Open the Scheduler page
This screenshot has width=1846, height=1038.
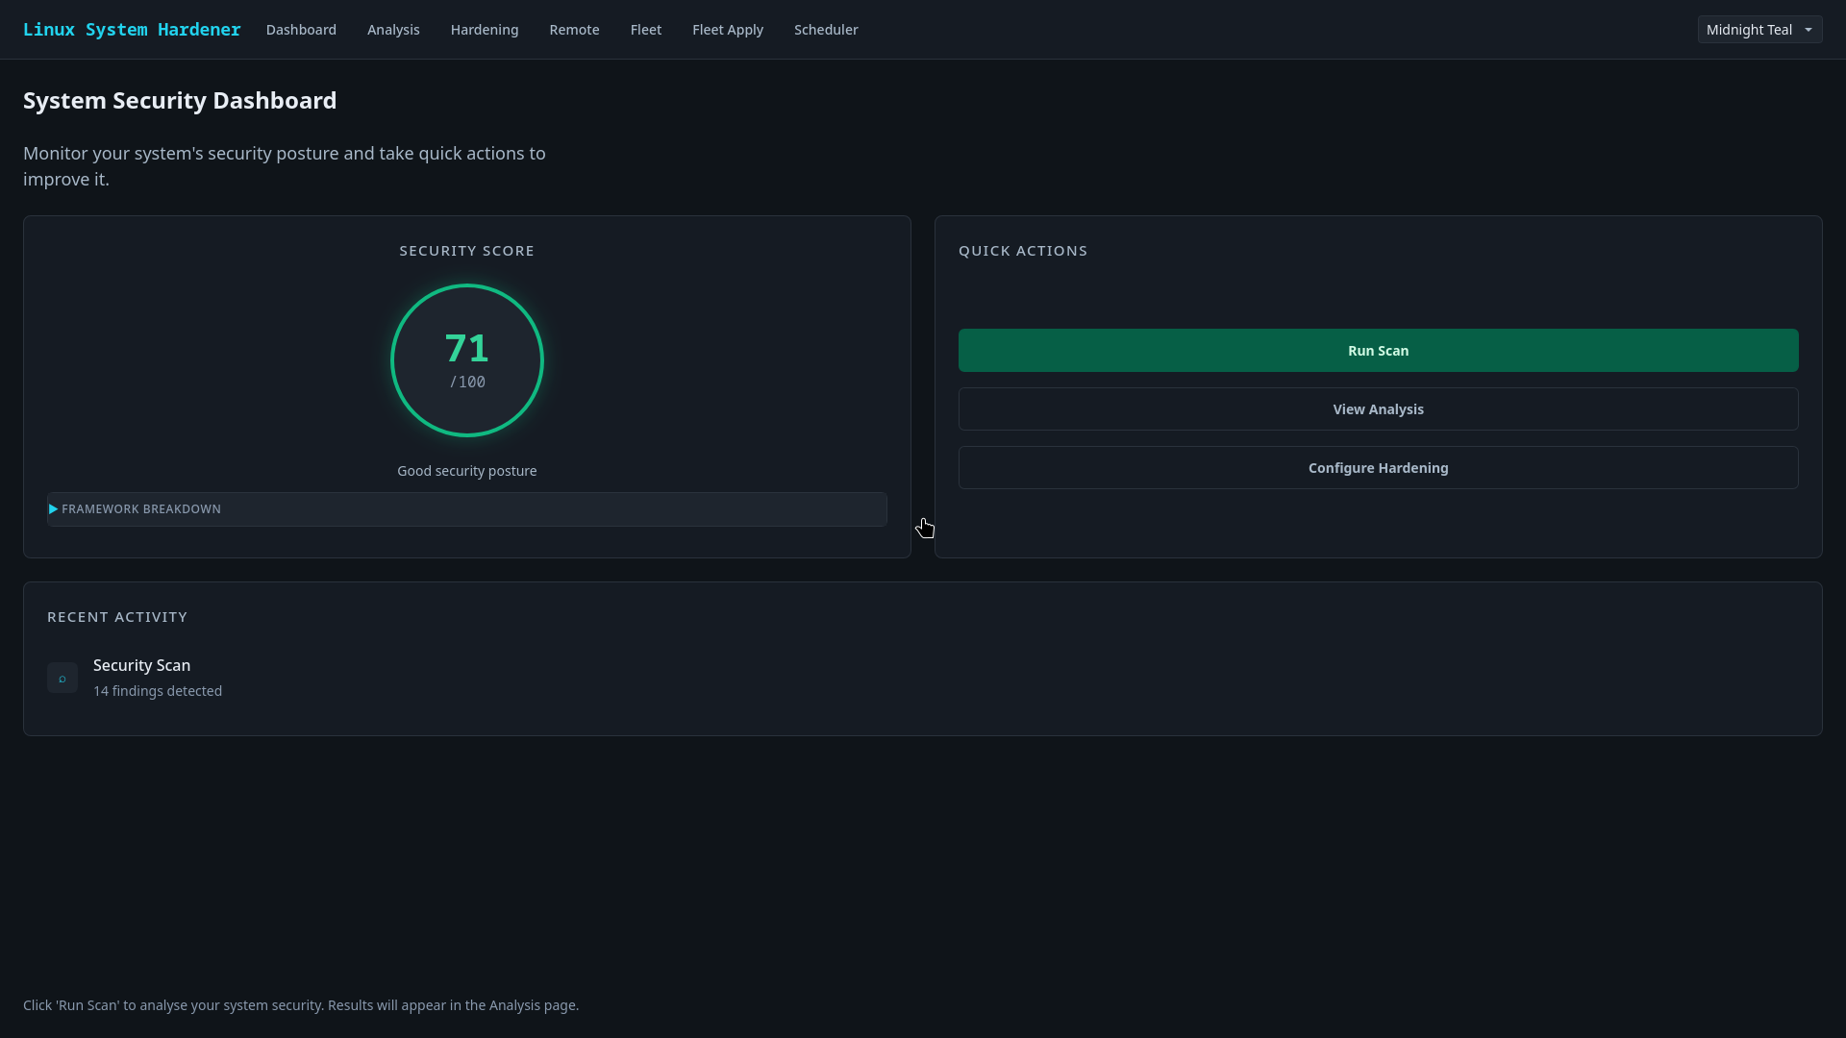pyautogui.click(x=826, y=30)
